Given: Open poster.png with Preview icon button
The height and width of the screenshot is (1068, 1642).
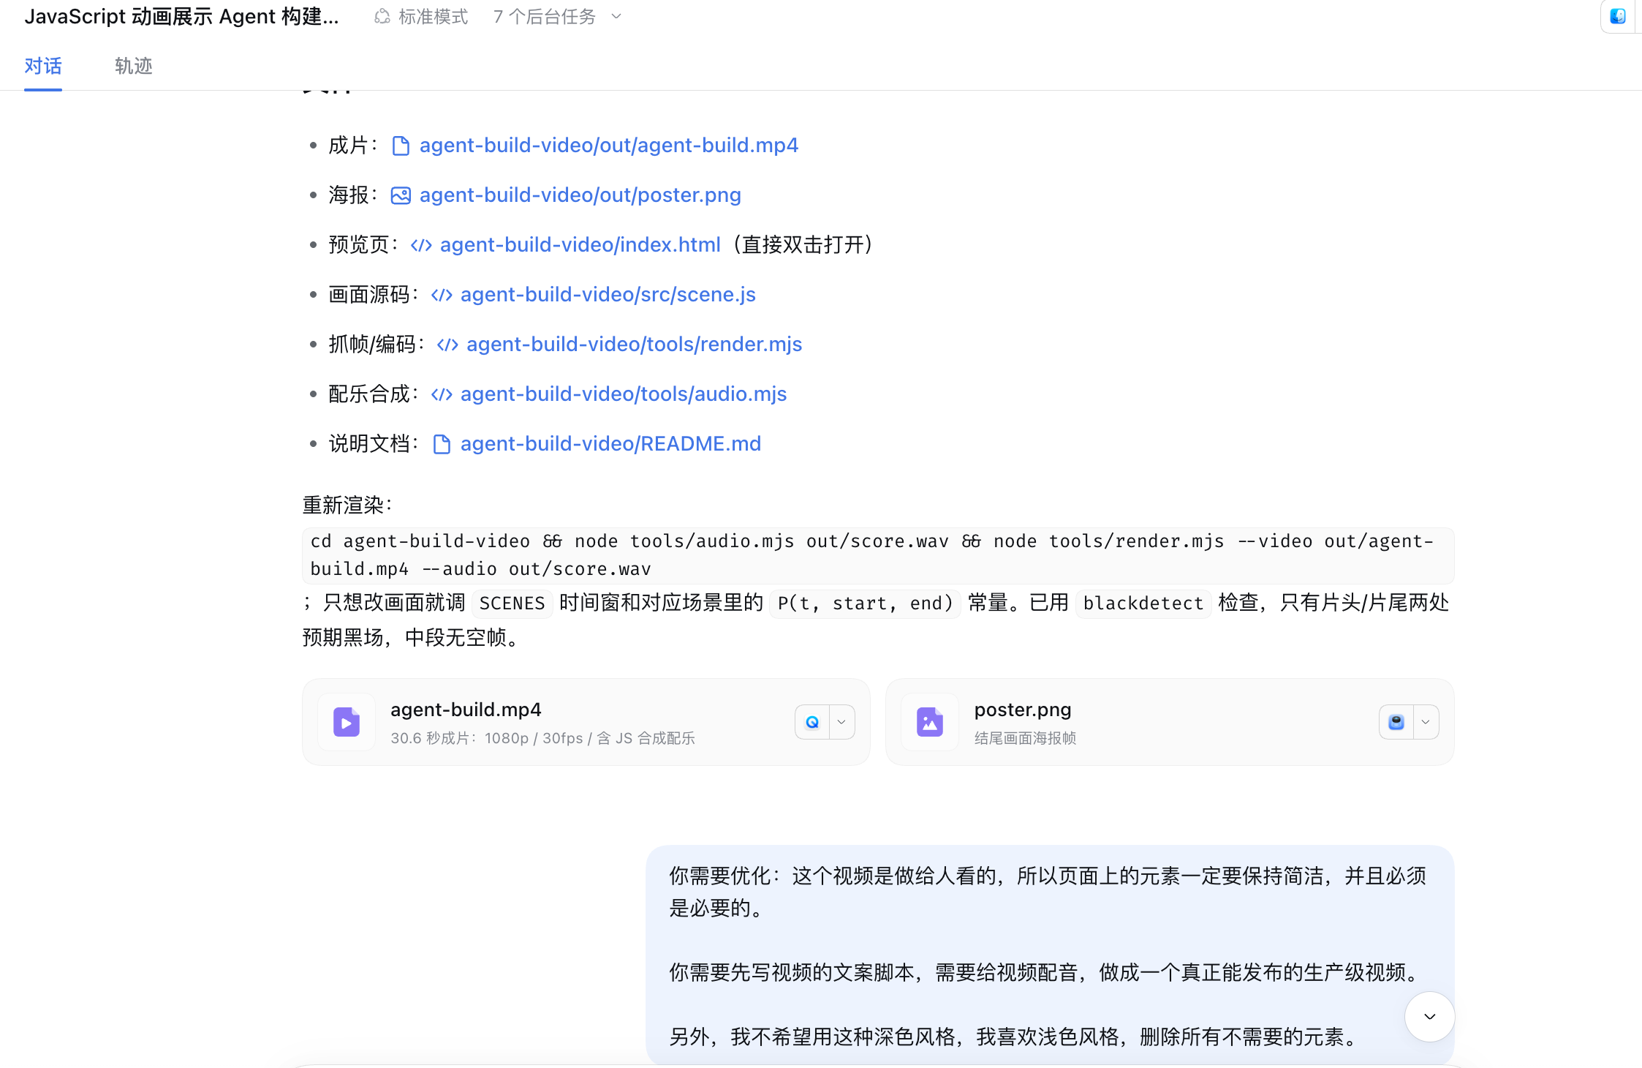Looking at the screenshot, I should 1396,722.
